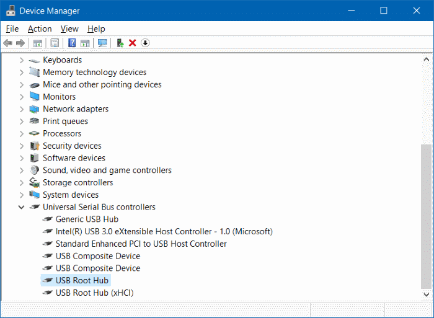Viewport: 434px width, 318px height.
Task: Click the Keyboards category icon
Action: 35,60
